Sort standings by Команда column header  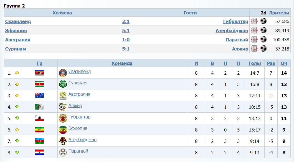click(x=122, y=63)
